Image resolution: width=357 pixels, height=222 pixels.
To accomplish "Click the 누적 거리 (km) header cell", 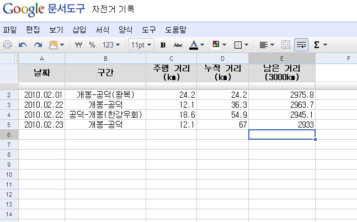I will click(223, 73).
